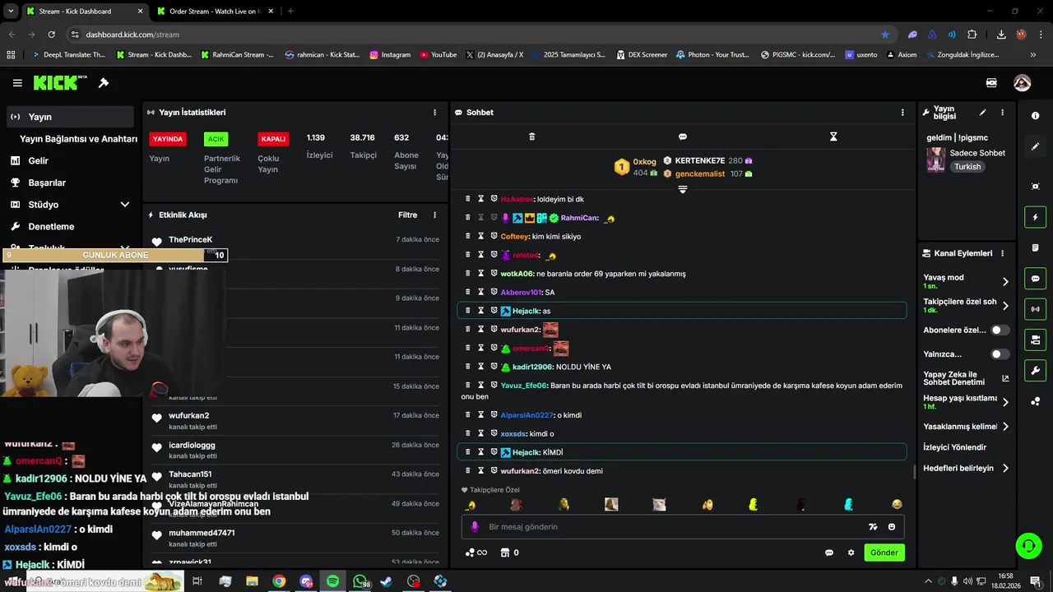This screenshot has width=1053, height=592.
Task: Click the hourglass icon atop chat panel
Action: point(833,136)
